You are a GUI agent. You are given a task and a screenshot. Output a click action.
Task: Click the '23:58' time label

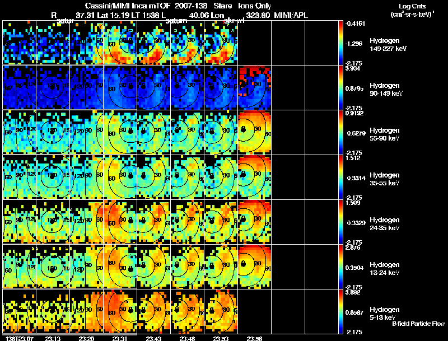coord(255,338)
